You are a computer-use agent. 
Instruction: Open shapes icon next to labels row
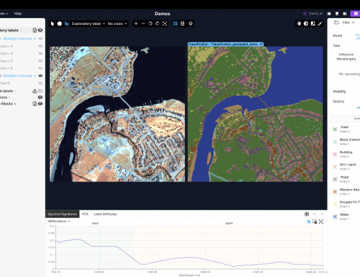tap(35, 91)
